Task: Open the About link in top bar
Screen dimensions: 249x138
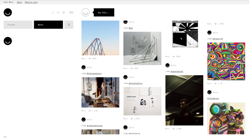Action: click(x=20, y=2)
